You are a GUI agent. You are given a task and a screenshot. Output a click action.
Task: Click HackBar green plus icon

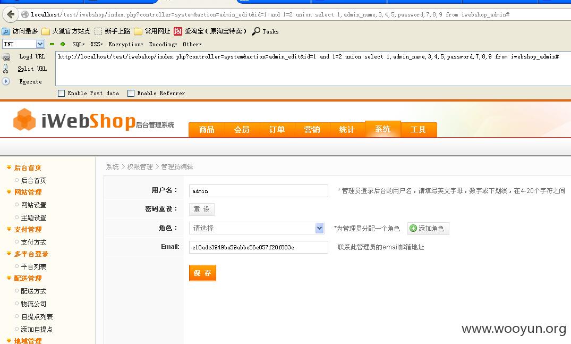[63, 44]
